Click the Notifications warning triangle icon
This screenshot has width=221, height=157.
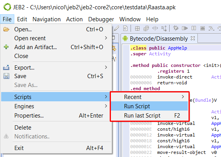pyautogui.click(x=6, y=136)
